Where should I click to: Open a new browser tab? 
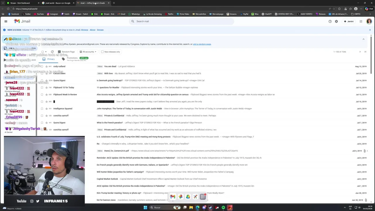pos(114,3)
